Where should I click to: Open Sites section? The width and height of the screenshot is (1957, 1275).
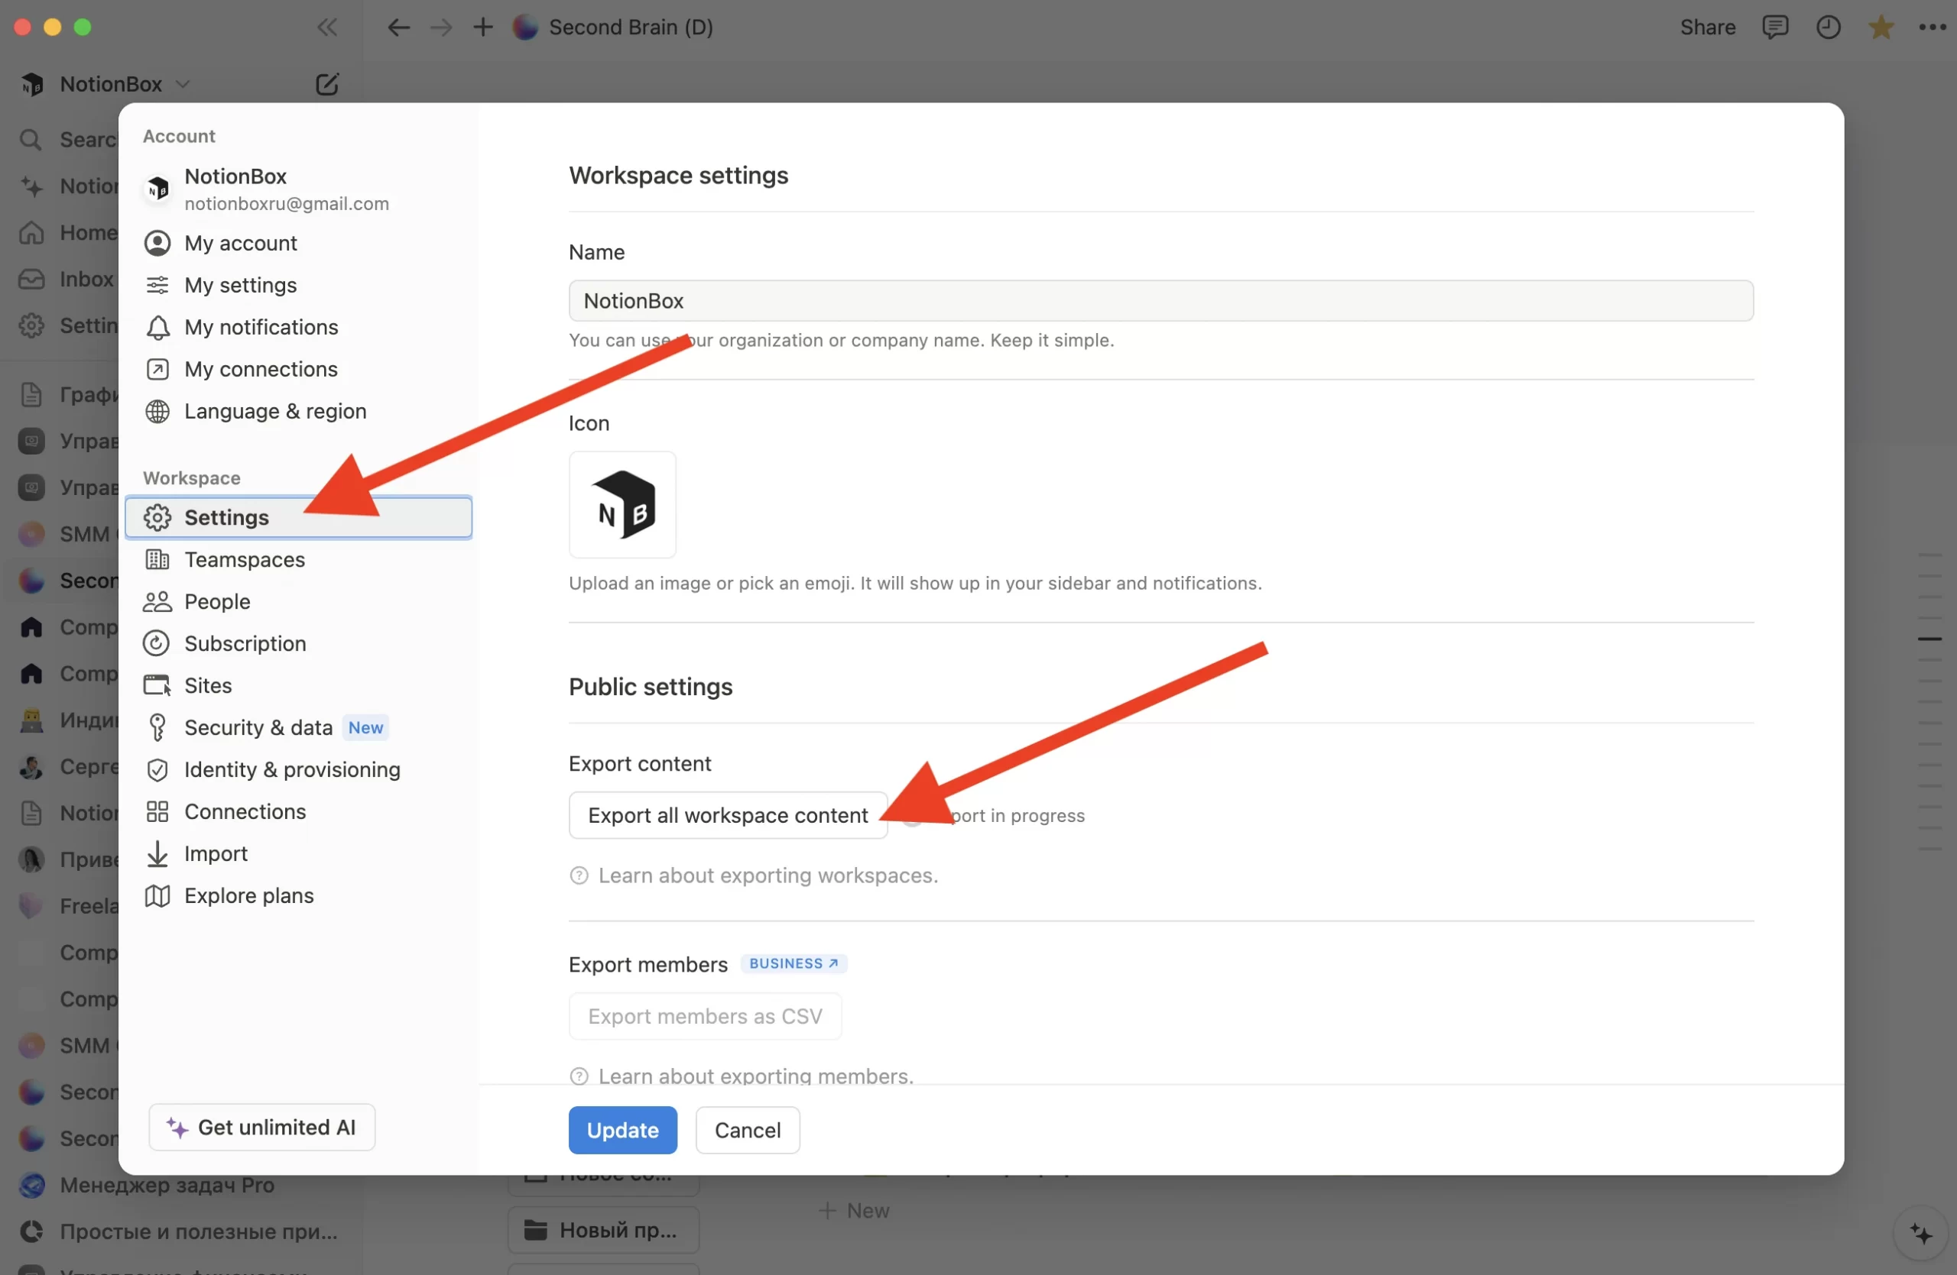(297, 685)
